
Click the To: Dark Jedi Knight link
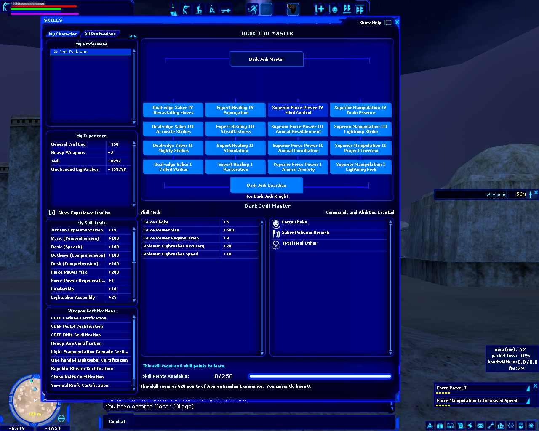267,197
